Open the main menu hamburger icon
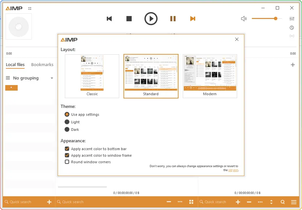This screenshot has width=302, height=210. [x=294, y=202]
